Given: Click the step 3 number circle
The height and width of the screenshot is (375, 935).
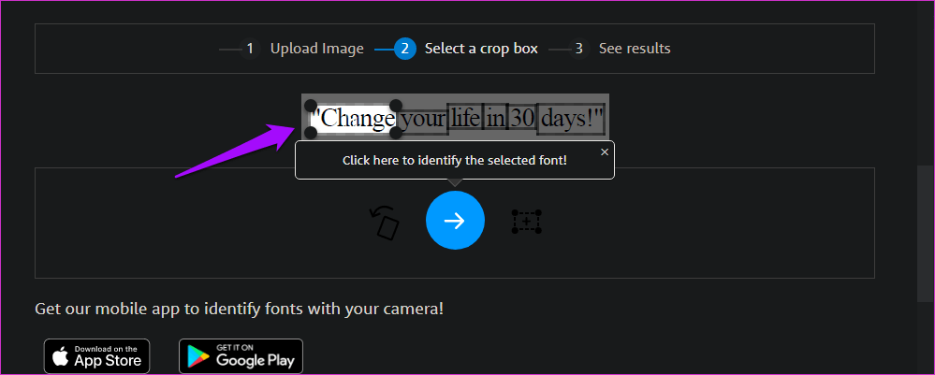Looking at the screenshot, I should pyautogui.click(x=579, y=49).
